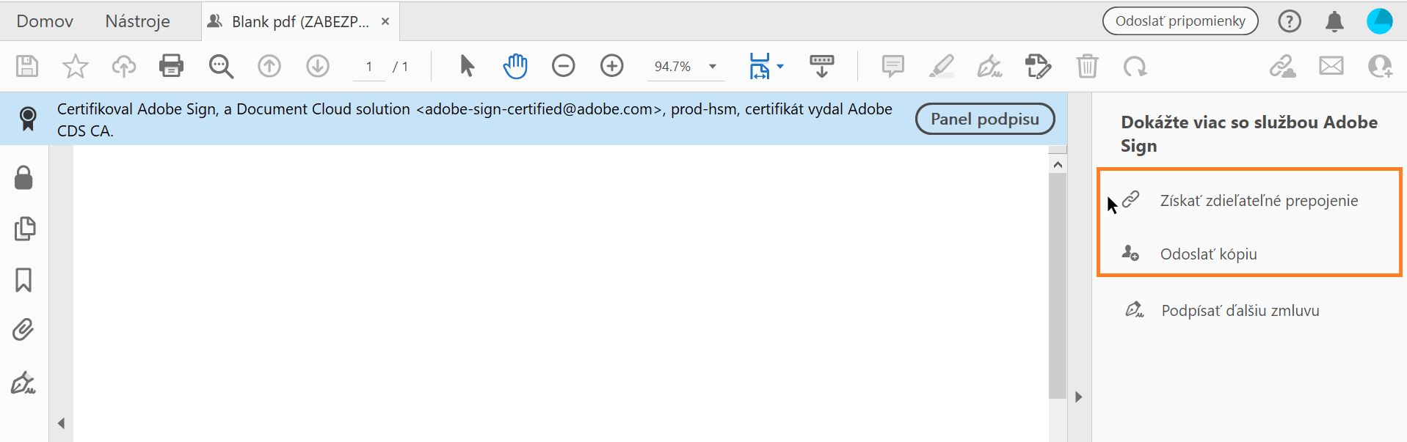1407x442 pixels.
Task: Click the fit page width icon
Action: (760, 66)
